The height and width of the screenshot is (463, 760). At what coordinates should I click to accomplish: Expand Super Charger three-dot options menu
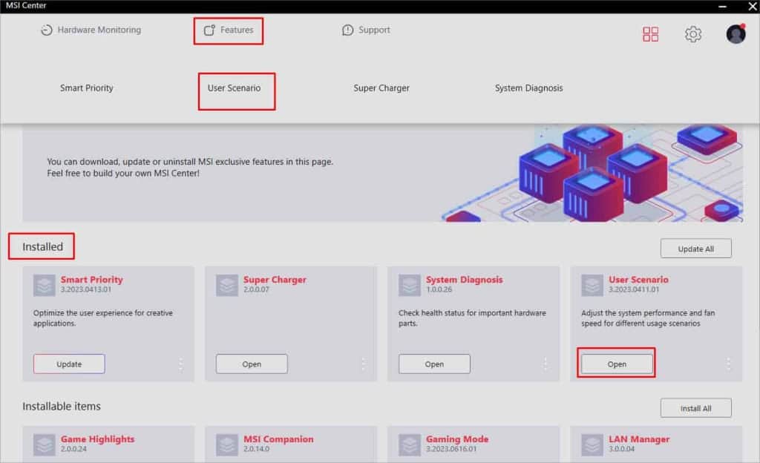363,364
